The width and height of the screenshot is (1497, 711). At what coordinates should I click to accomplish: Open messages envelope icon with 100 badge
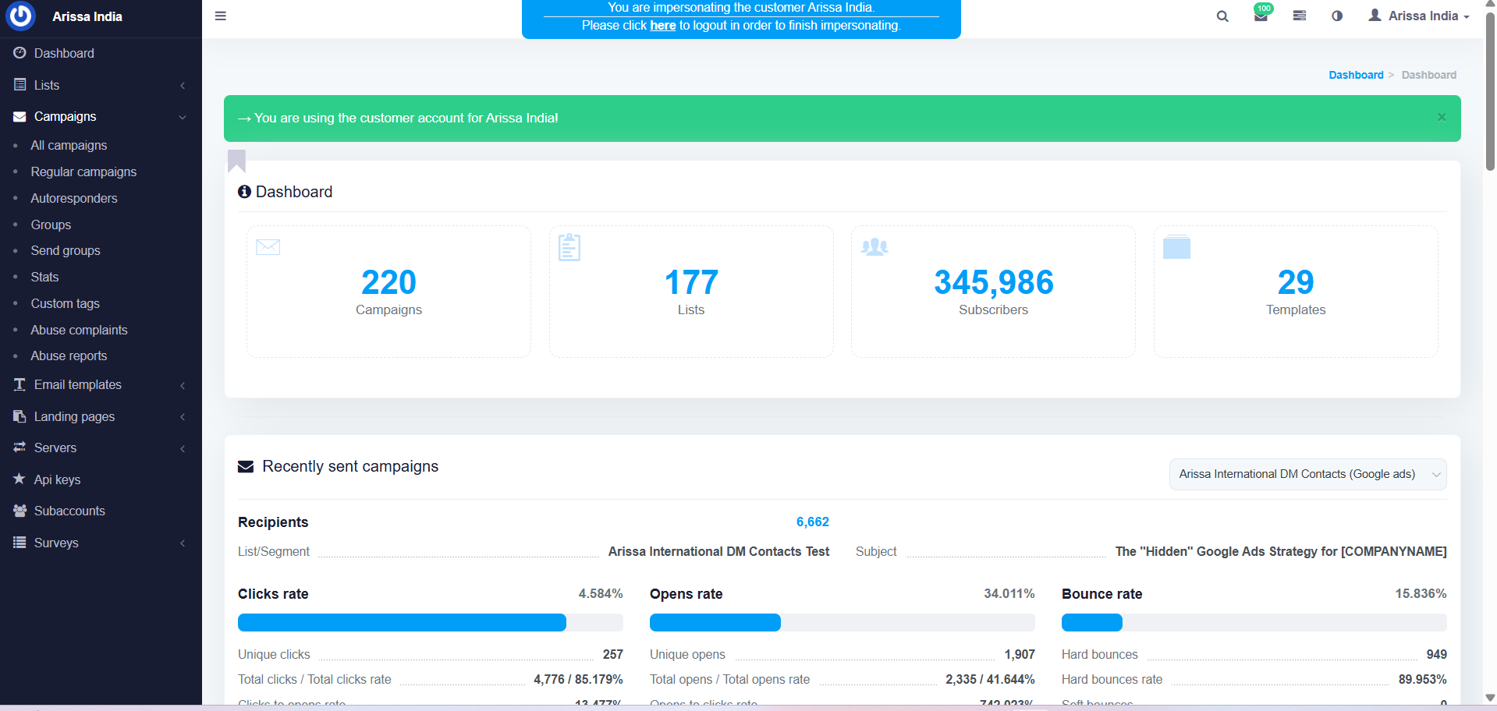point(1261,16)
